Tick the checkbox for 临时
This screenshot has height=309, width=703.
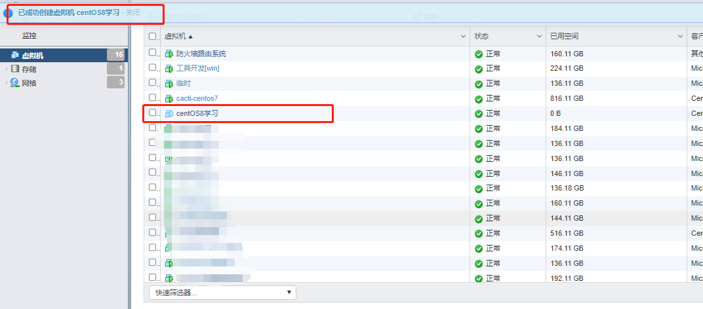click(x=152, y=82)
